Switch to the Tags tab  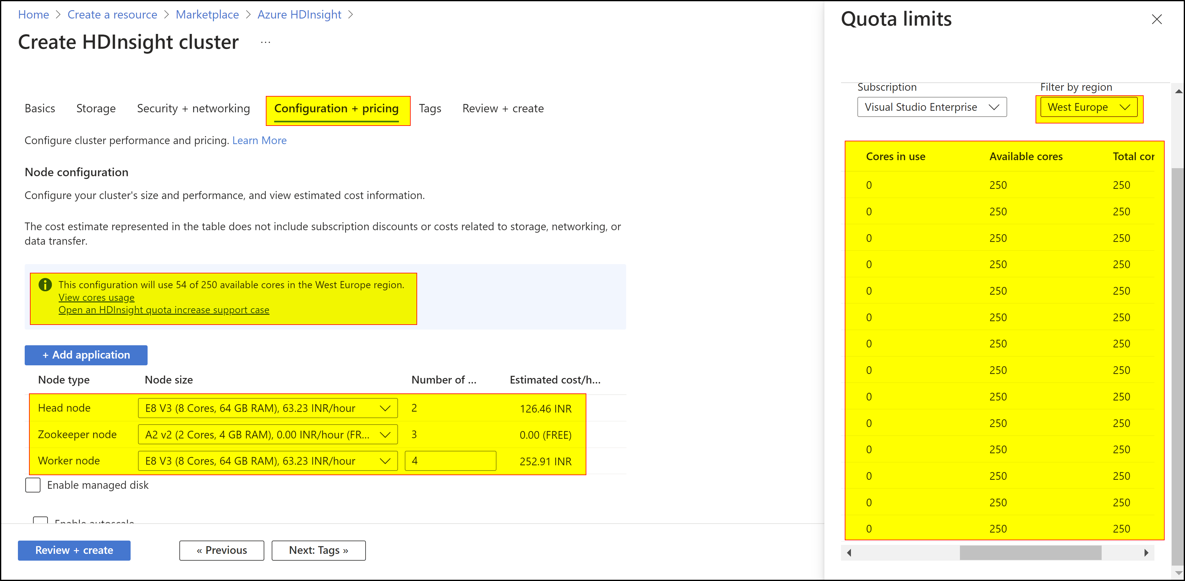coord(430,109)
